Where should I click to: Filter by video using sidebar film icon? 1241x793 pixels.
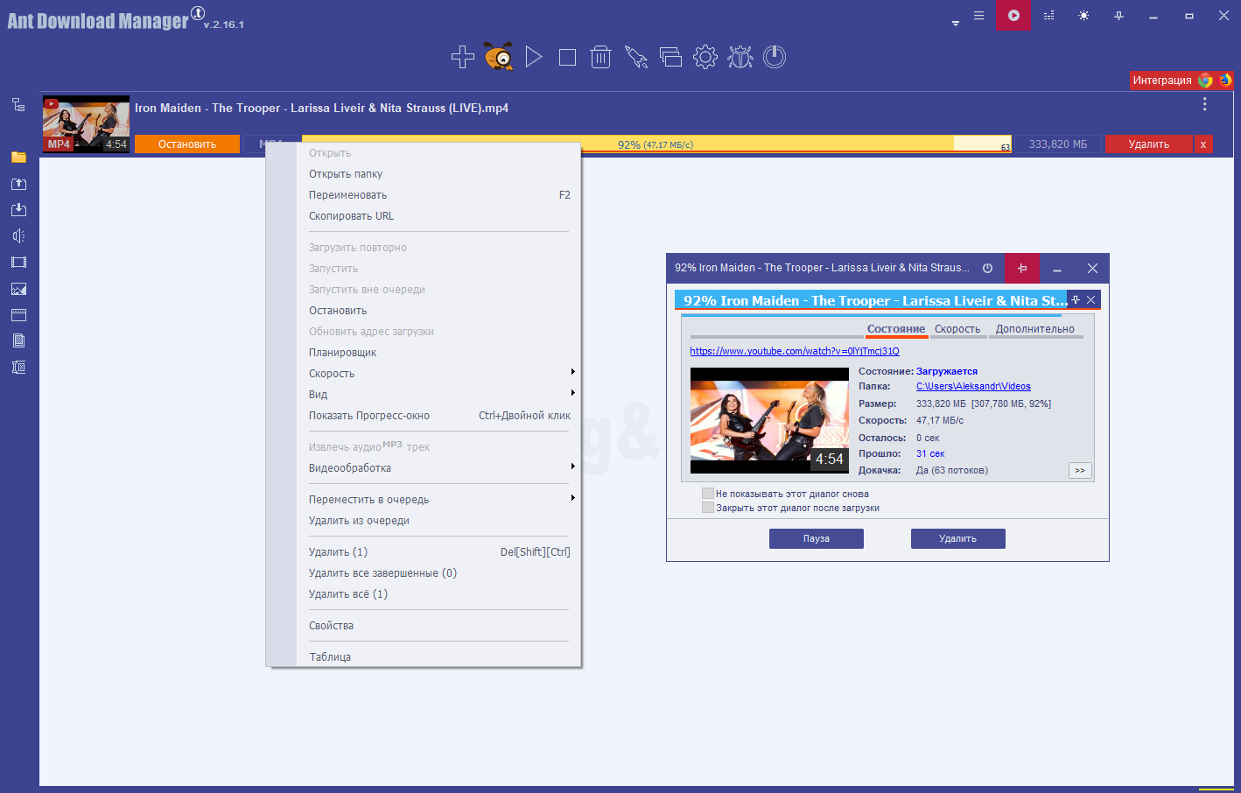(x=18, y=263)
